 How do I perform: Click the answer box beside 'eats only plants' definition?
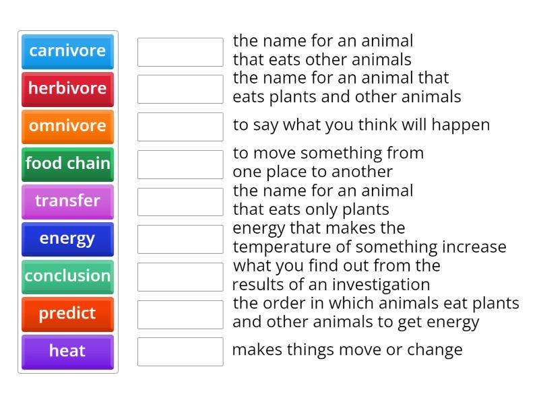point(180,201)
